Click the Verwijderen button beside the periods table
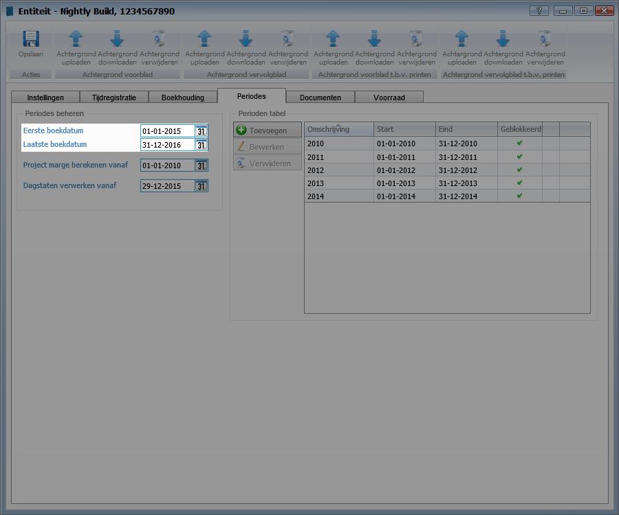The width and height of the screenshot is (619, 515). coord(267,163)
